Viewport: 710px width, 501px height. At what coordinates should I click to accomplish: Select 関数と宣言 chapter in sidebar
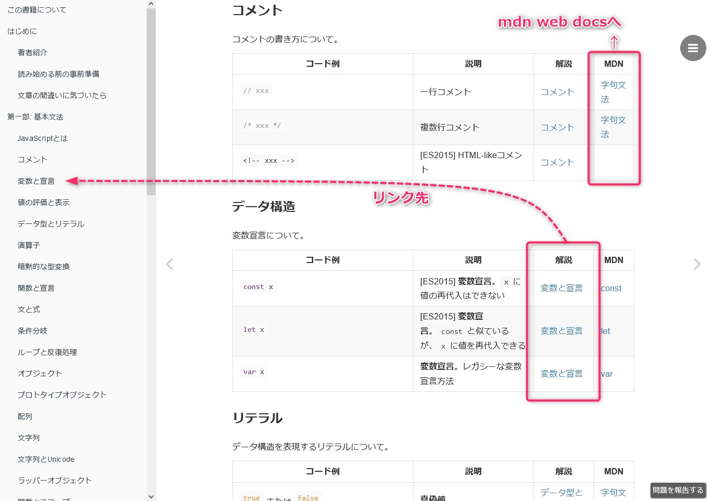tap(36, 288)
